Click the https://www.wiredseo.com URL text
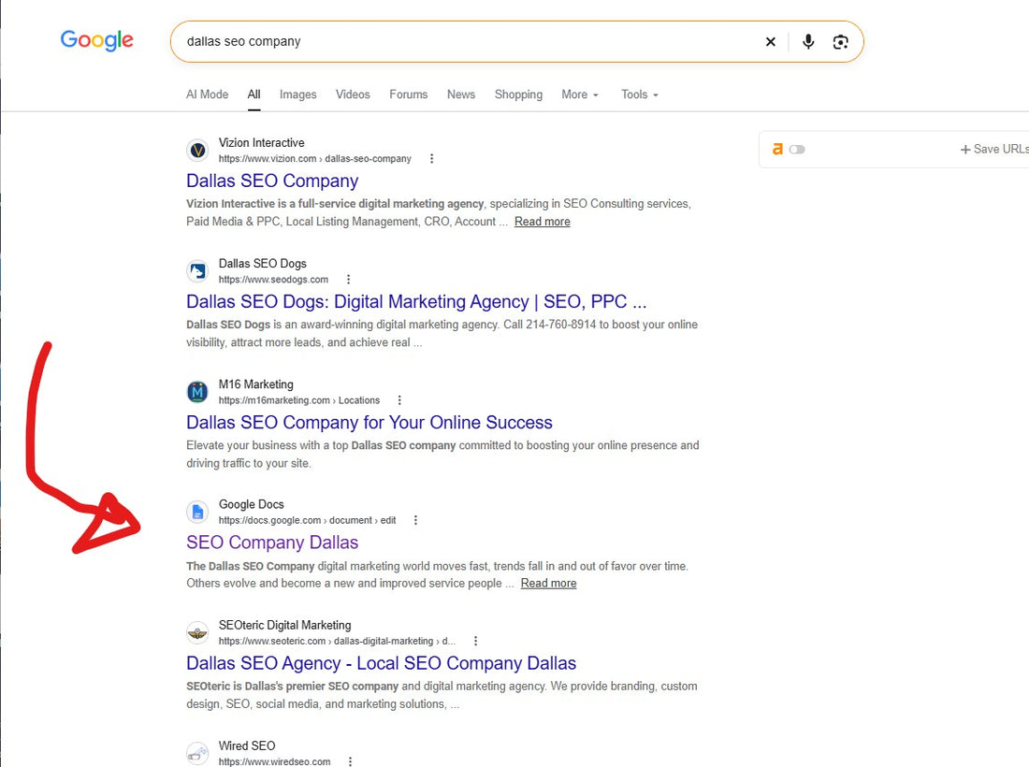This screenshot has height=767, width=1029. 274,761
